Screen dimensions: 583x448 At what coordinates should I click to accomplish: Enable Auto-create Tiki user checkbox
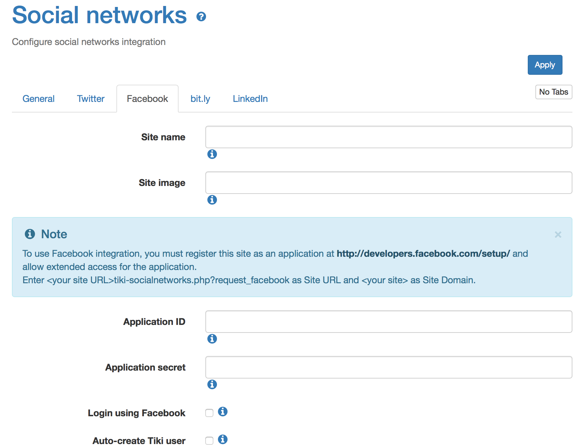209,441
